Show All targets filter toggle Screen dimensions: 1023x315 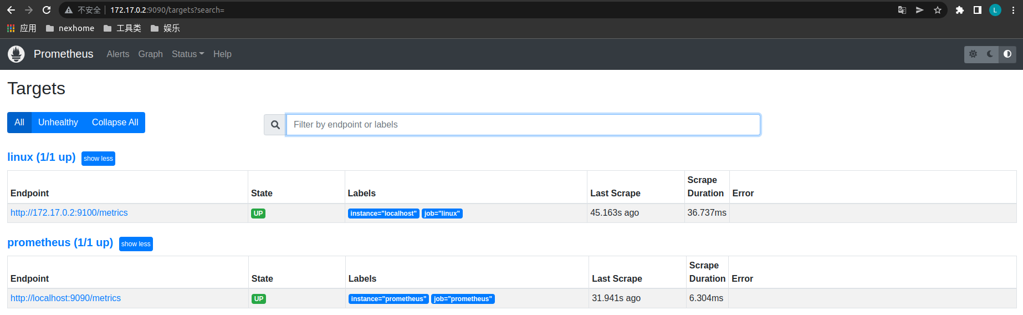click(19, 123)
